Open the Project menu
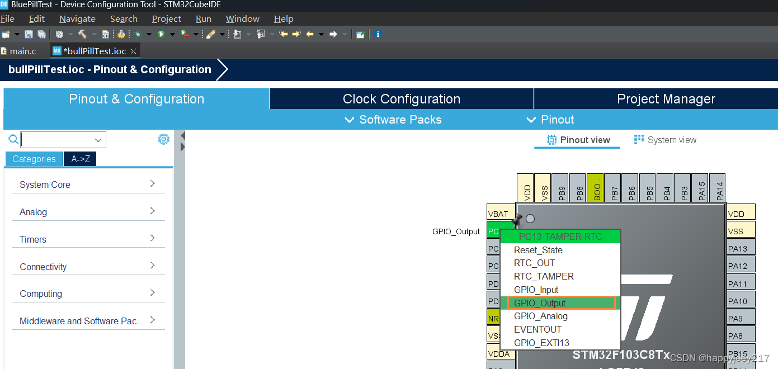The width and height of the screenshot is (778, 369). coord(167,18)
